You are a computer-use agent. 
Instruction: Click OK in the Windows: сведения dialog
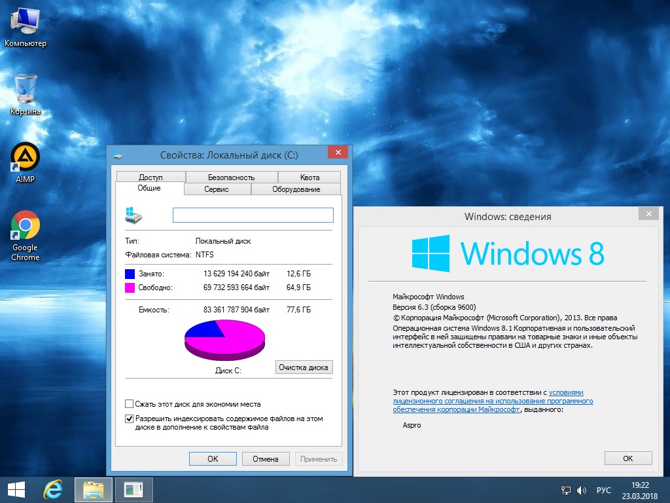628,458
